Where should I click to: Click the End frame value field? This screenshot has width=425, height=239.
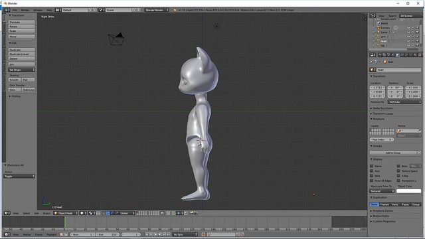click(x=108, y=234)
